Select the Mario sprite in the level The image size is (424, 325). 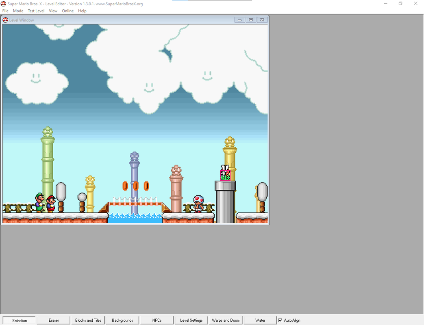[x=51, y=204]
